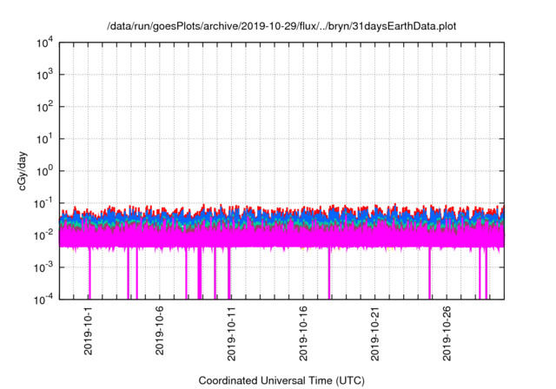Click the 10^-2 y-axis tick label
Screen dimensions: 556x389
(x=43, y=235)
